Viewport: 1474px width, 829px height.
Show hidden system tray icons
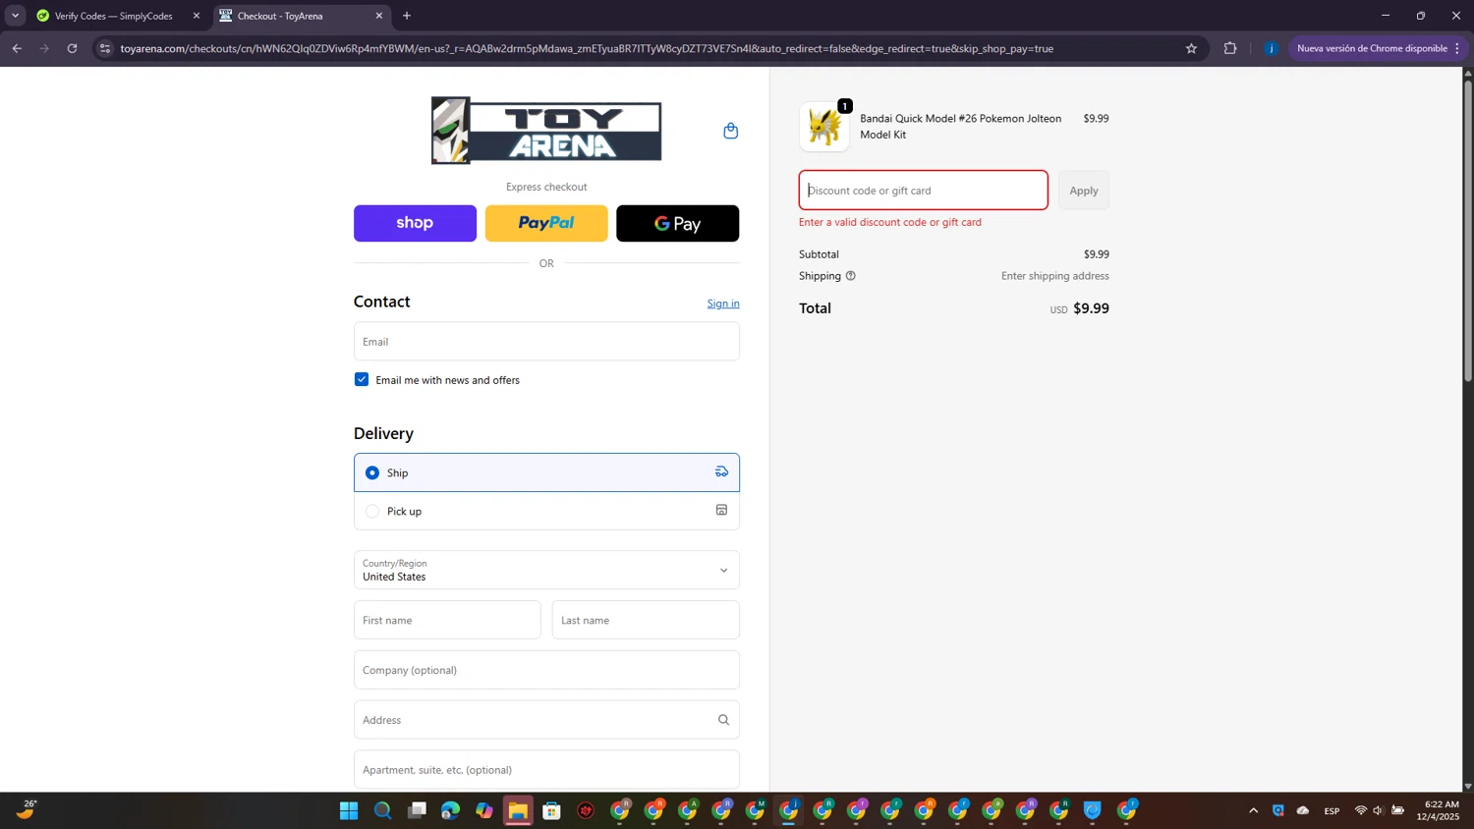tap(1253, 810)
